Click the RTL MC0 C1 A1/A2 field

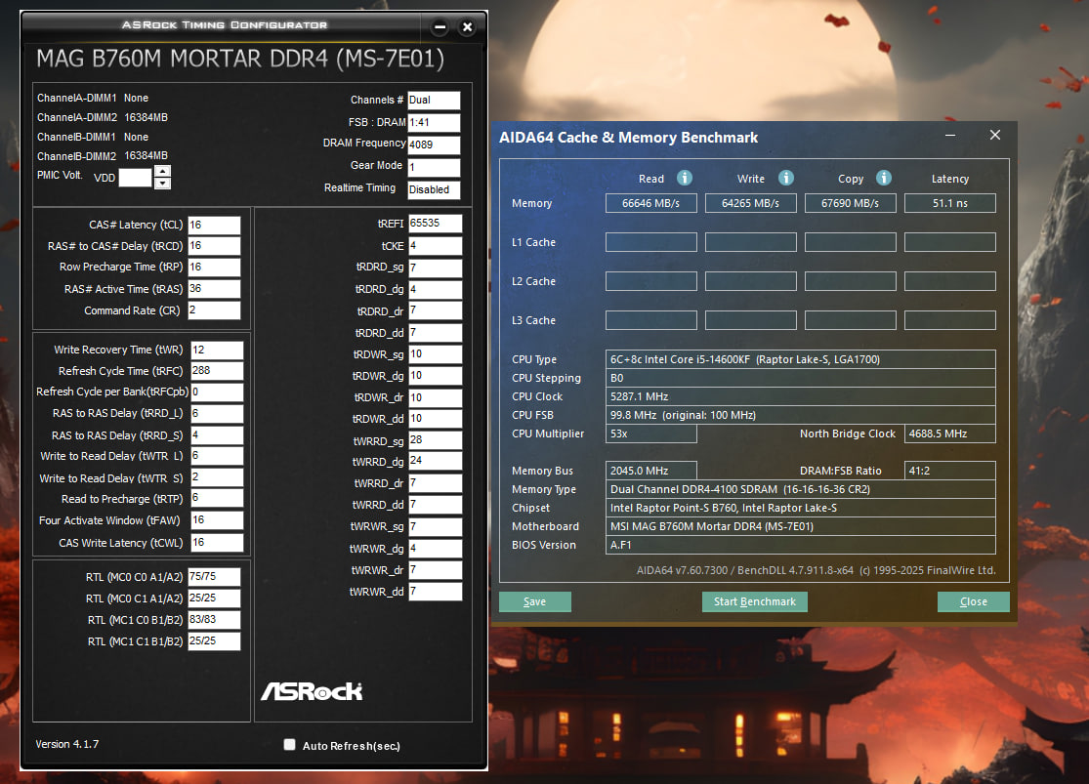coord(214,598)
